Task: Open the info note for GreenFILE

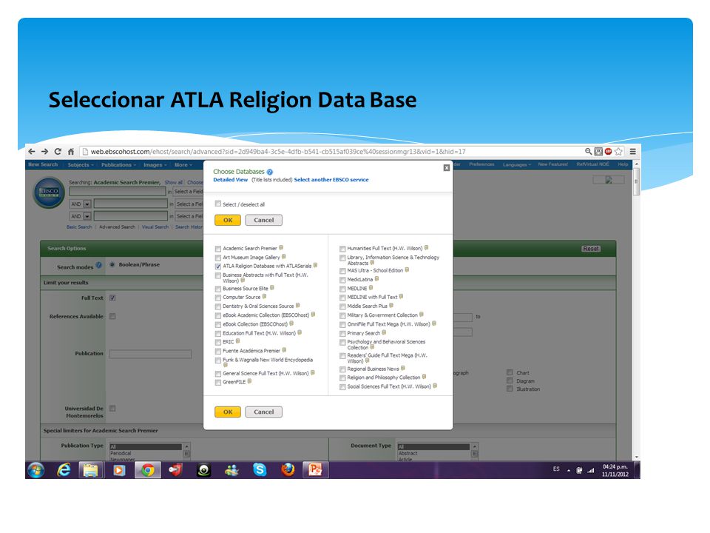Action: pyautogui.click(x=249, y=381)
